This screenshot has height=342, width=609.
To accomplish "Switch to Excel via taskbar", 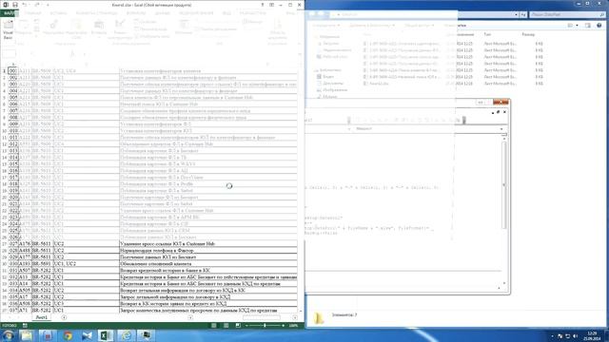I will tap(106, 335).
